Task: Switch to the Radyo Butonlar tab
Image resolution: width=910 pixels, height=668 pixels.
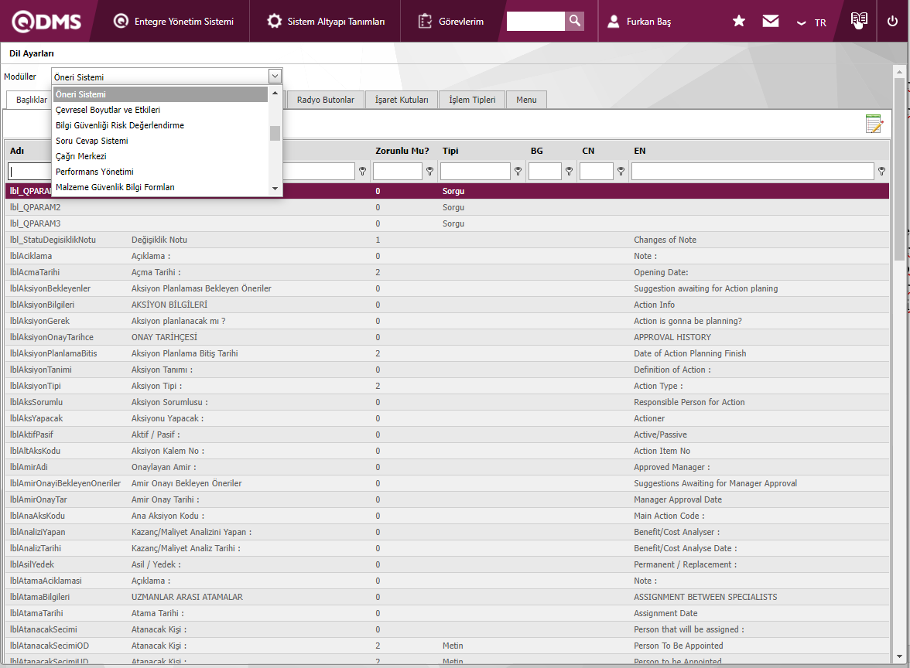Action: (325, 100)
